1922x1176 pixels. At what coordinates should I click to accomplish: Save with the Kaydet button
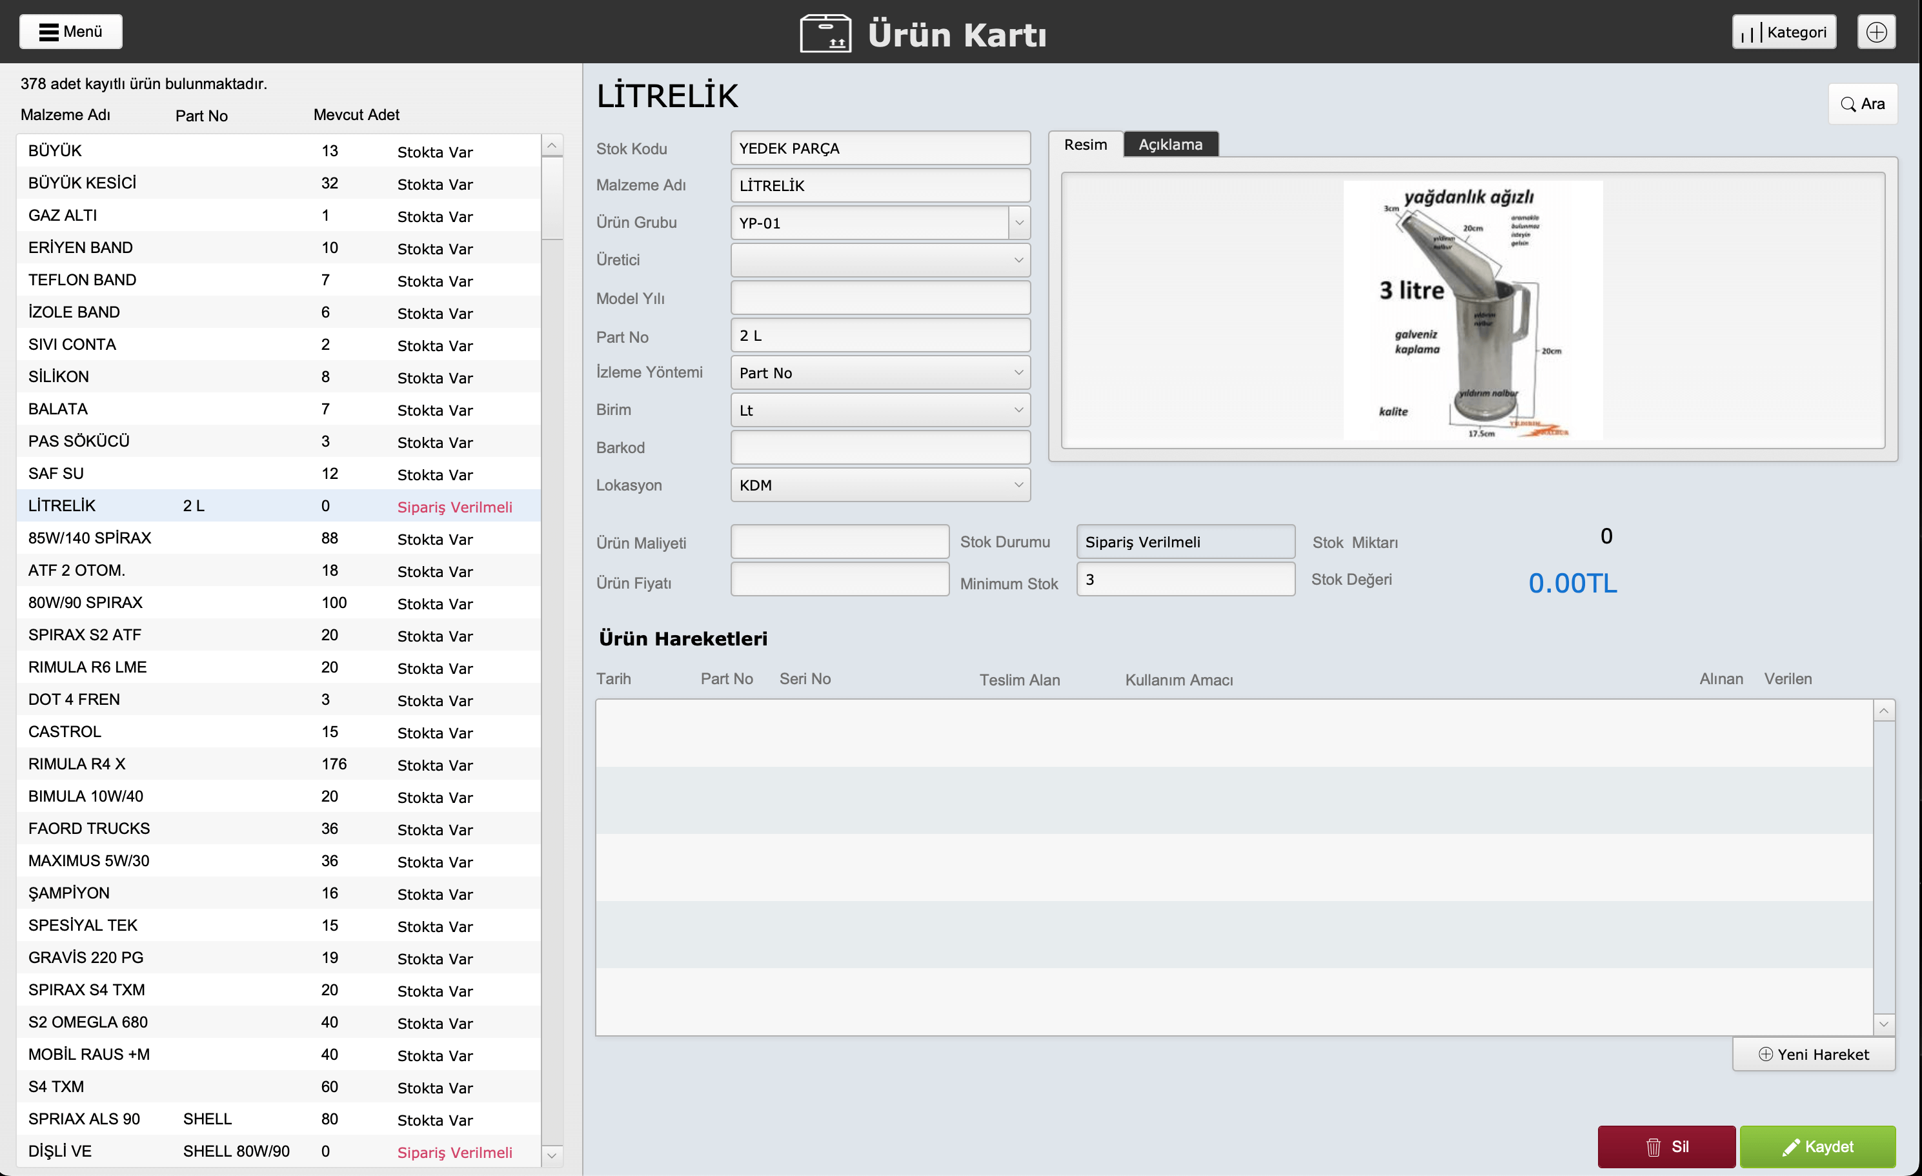(1817, 1146)
